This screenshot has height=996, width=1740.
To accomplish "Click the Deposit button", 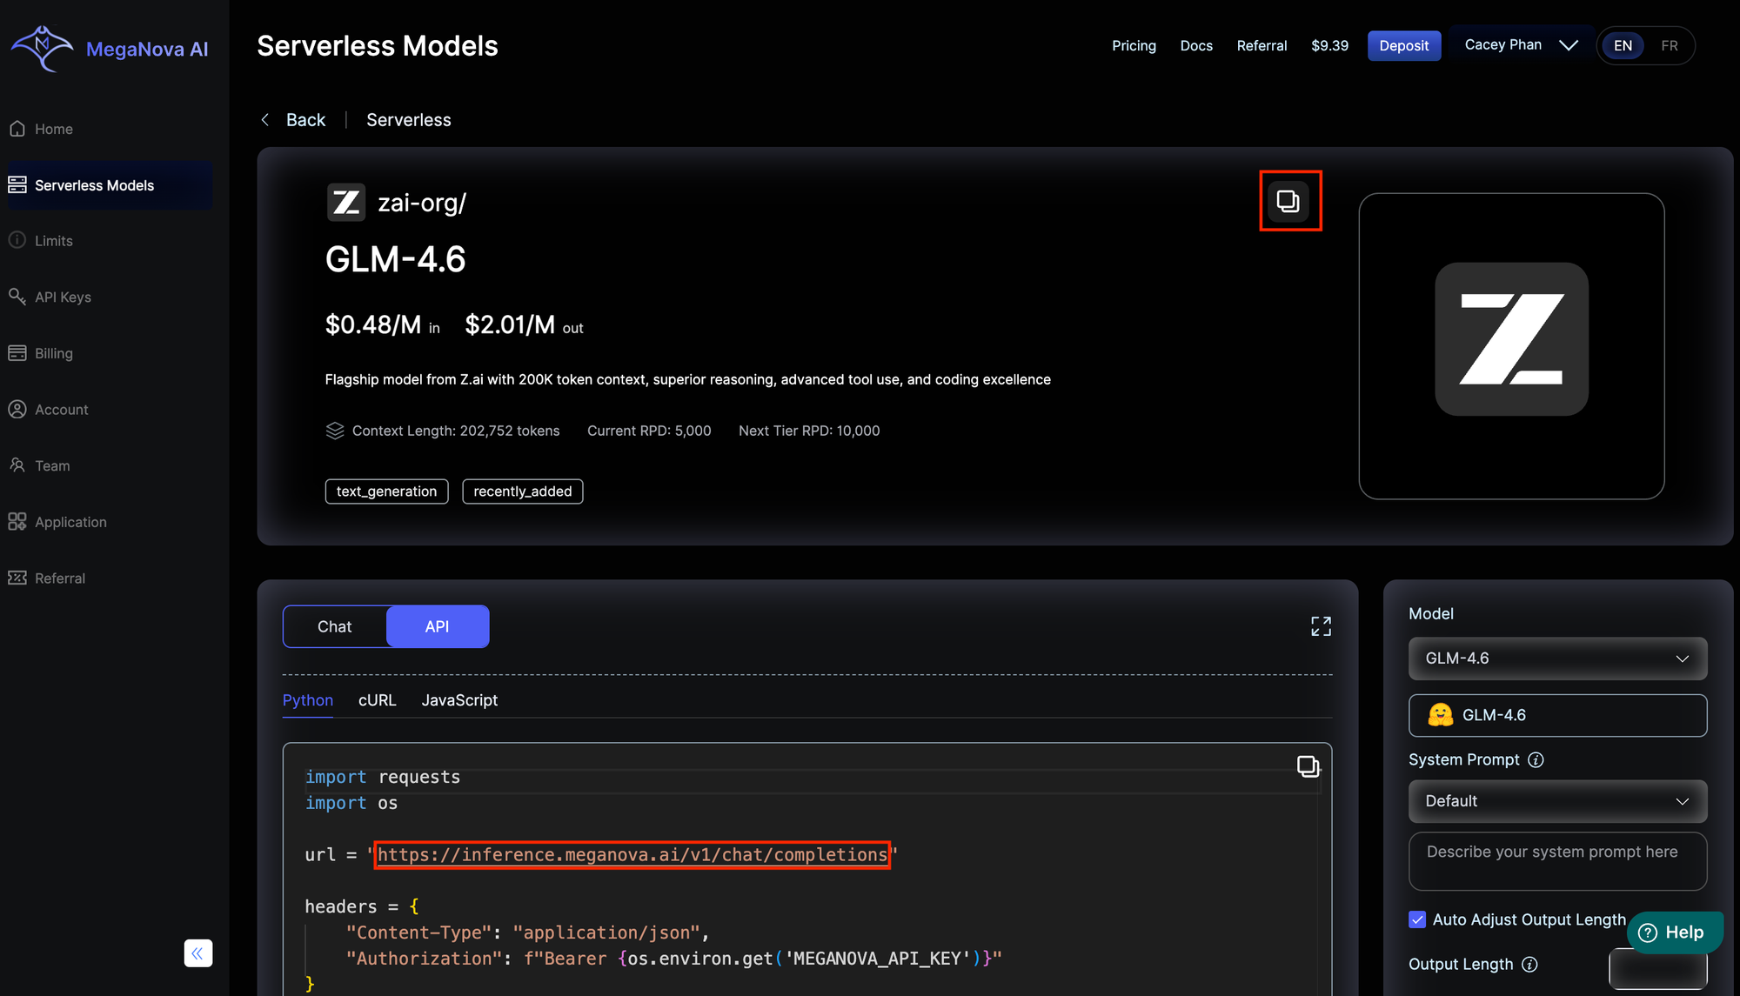I will (1403, 46).
